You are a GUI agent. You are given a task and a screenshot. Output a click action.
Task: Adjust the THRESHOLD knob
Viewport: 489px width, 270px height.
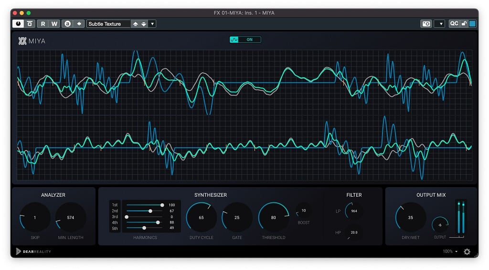pyautogui.click(x=274, y=217)
